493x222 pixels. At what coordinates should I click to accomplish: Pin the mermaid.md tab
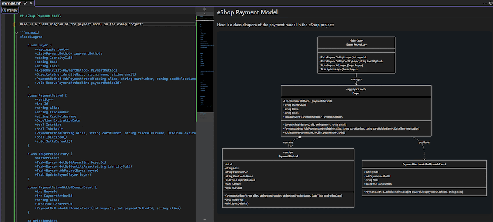25,3
